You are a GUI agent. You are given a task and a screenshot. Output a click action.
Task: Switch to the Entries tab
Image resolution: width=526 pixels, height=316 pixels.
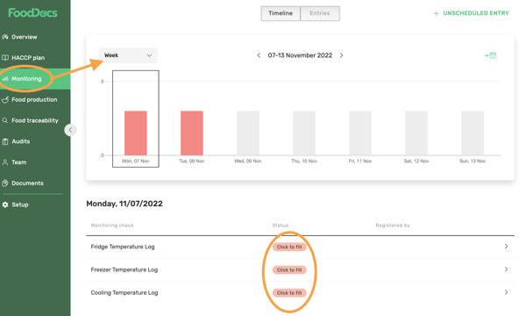pyautogui.click(x=320, y=13)
